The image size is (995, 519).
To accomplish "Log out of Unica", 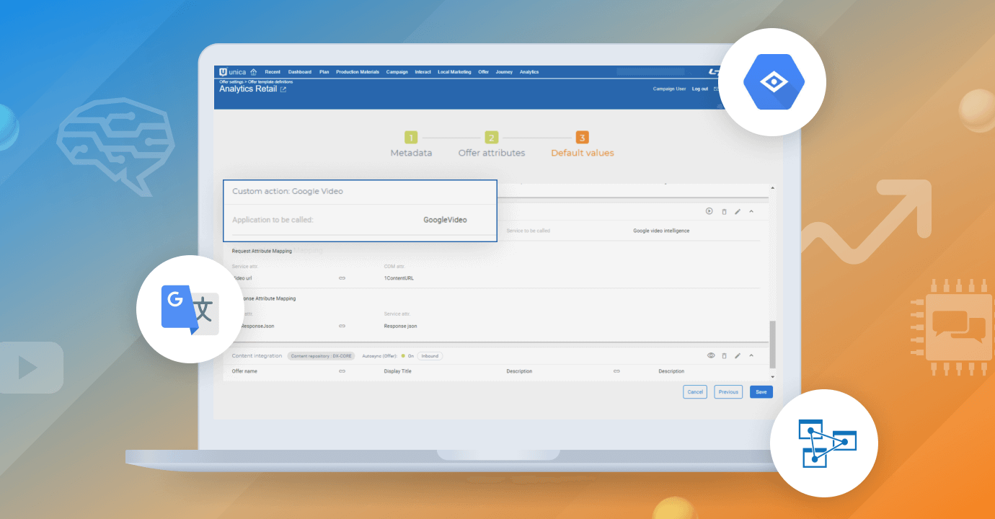I will tap(700, 89).
